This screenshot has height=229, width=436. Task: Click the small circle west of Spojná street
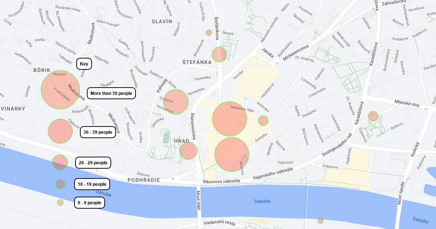pyautogui.click(x=209, y=33)
